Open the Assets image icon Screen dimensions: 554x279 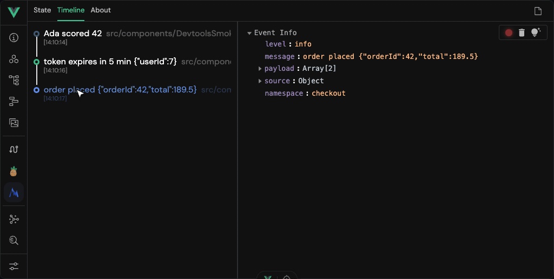tap(14, 123)
